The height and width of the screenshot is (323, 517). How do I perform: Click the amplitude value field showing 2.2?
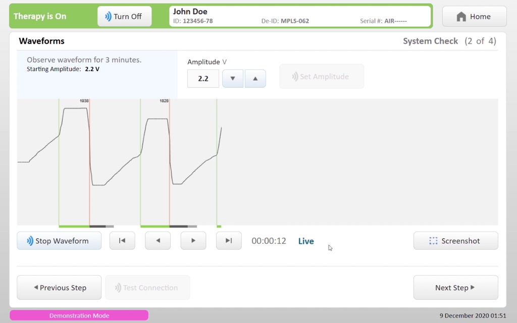click(203, 78)
